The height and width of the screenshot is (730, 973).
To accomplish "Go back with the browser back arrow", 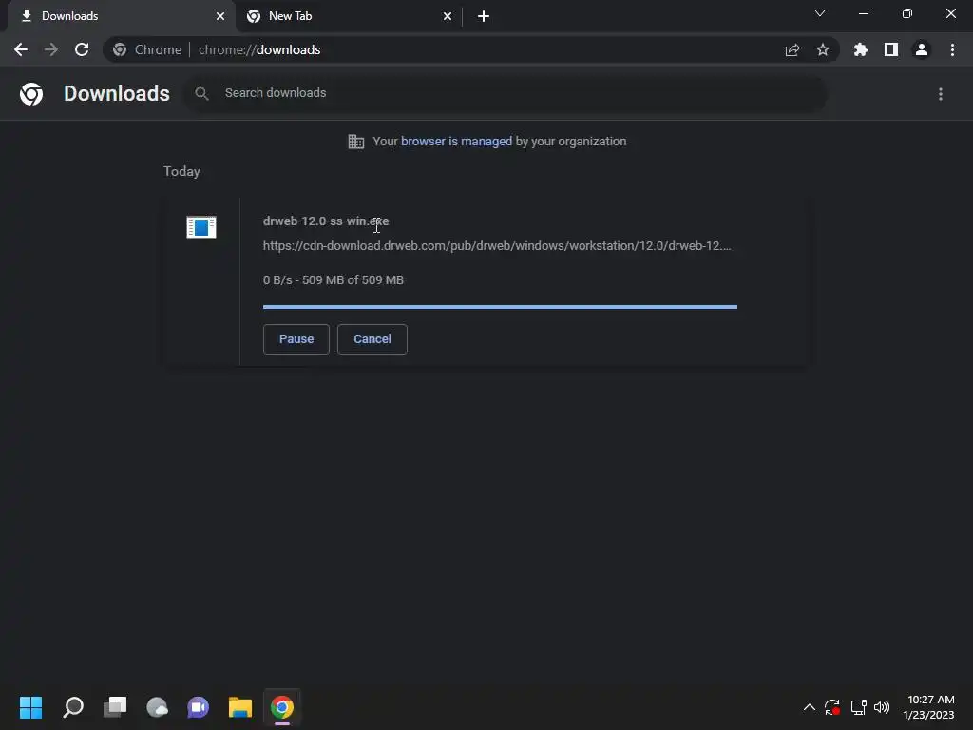I will [21, 49].
